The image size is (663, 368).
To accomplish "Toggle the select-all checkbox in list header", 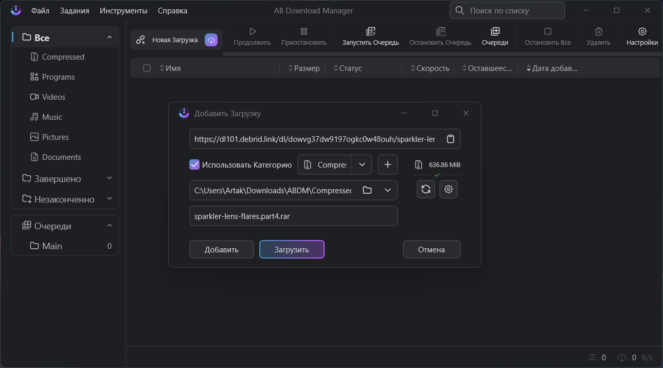I will [147, 68].
